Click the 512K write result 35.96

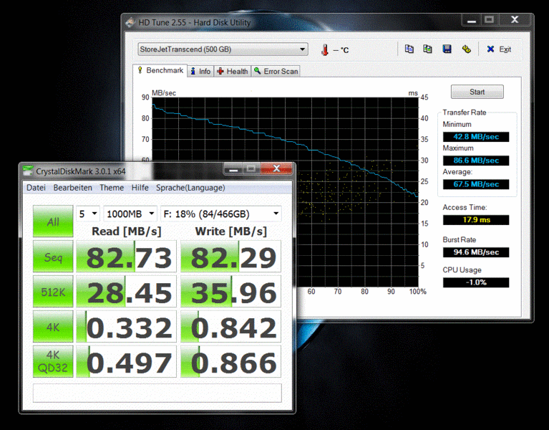point(230,291)
